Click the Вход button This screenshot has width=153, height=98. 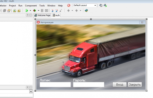point(119,84)
